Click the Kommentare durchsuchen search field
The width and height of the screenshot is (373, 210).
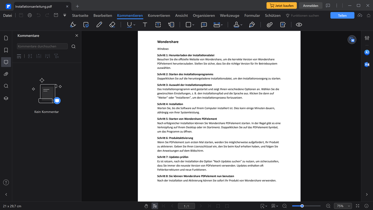coord(42,46)
